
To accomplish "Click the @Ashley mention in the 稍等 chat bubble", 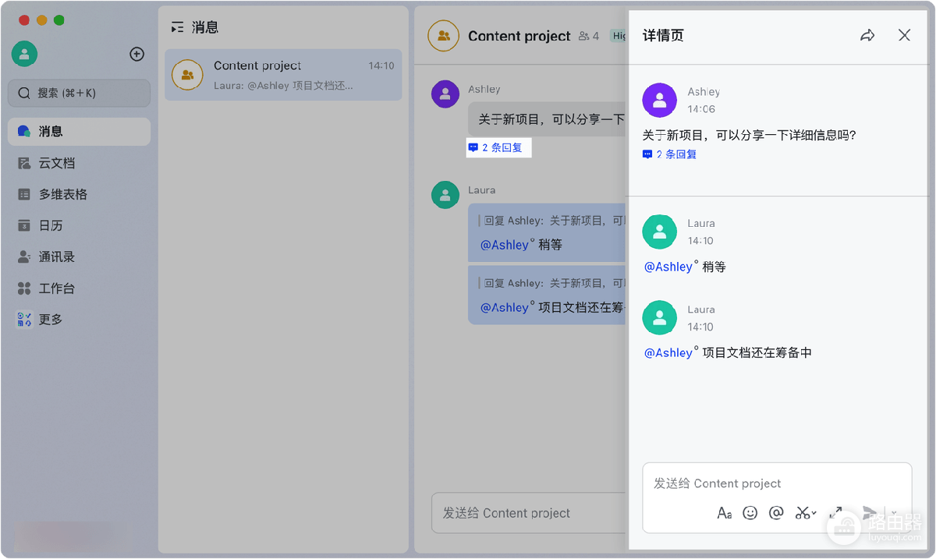I will click(506, 245).
